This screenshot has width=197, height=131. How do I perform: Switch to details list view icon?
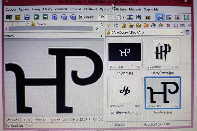[183, 26]
